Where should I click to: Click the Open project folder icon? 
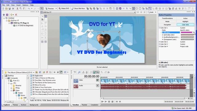[6, 8]
